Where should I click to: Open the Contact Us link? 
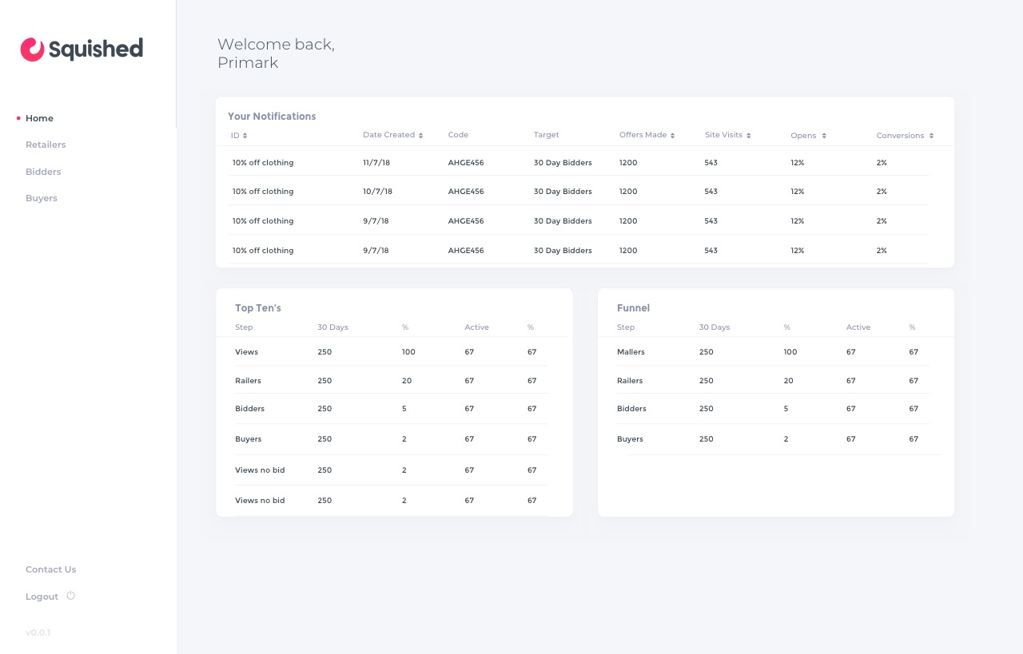(51, 569)
